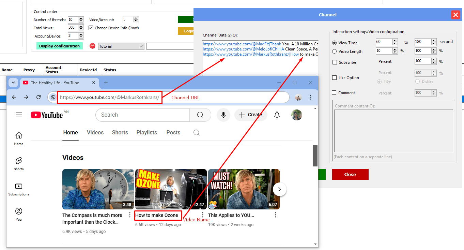Open a new browser tab
Viewport: 464px width, 250px height.
click(106, 83)
